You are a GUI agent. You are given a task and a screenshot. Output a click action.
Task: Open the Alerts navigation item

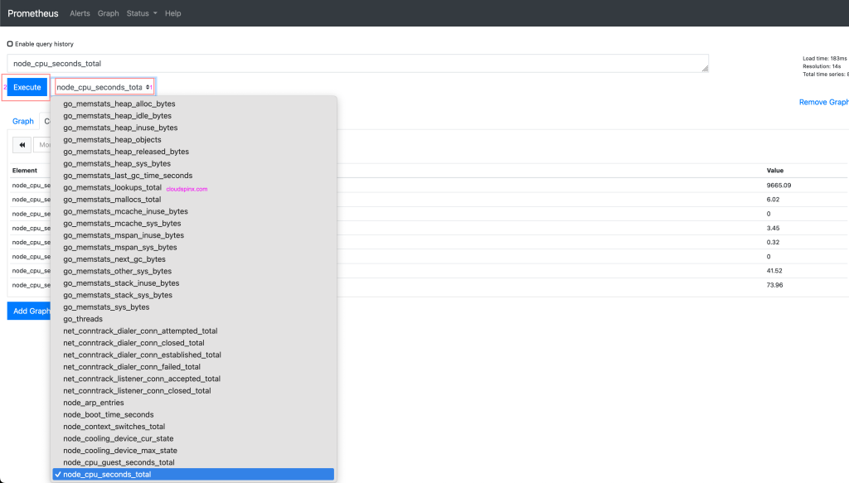(80, 13)
